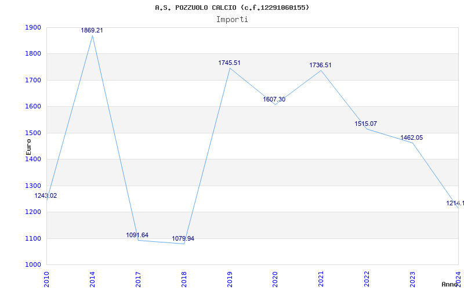Click the 2020 x-axis year label
The width and height of the screenshot is (464, 290).
[x=275, y=279]
